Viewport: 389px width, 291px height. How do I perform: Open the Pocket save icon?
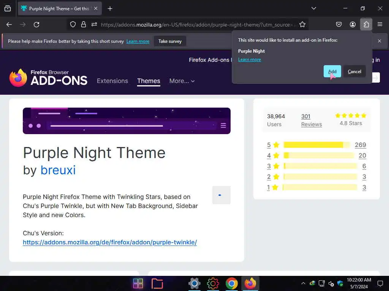click(x=338, y=25)
